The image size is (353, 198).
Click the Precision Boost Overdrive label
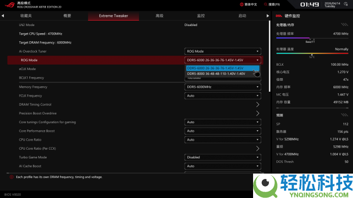coord(37,113)
